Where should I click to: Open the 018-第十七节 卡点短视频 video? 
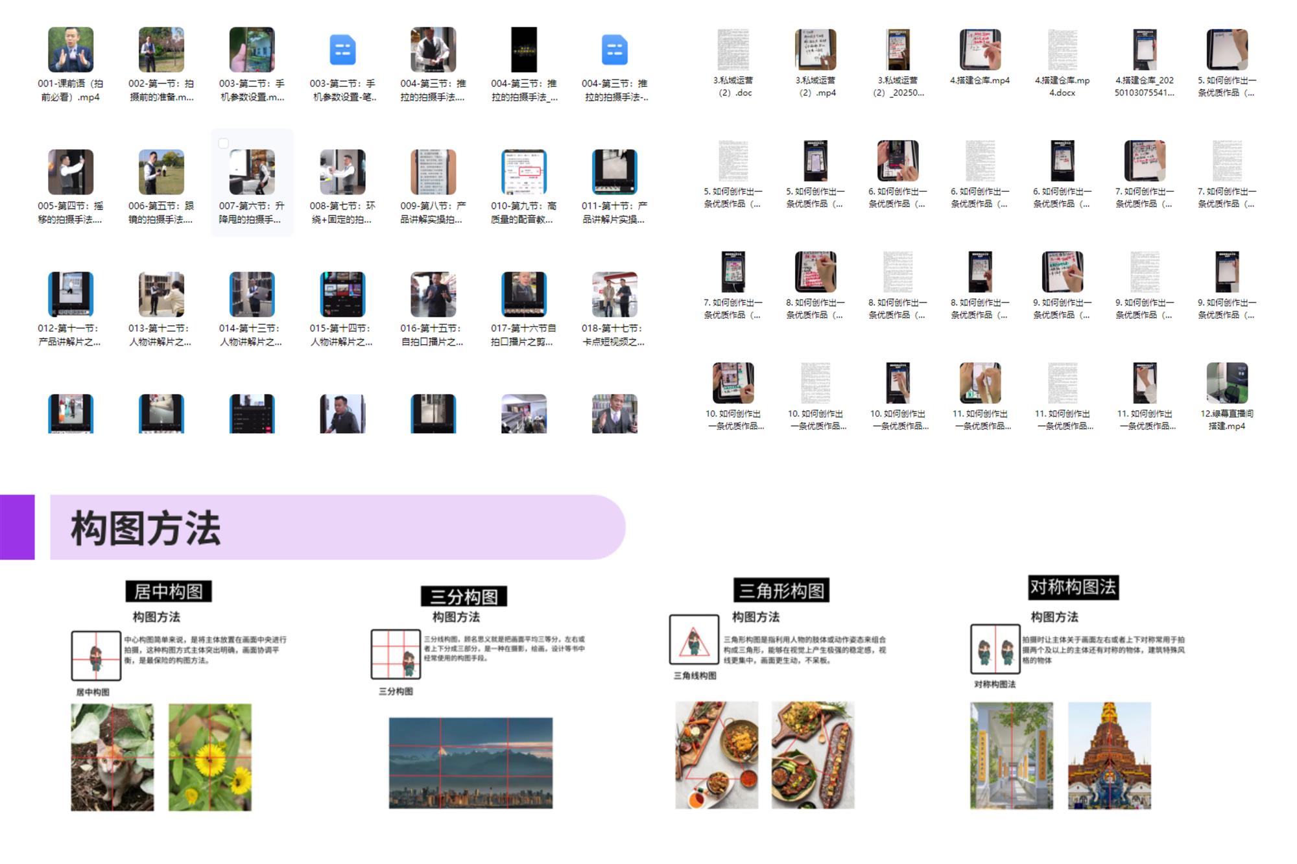614,295
